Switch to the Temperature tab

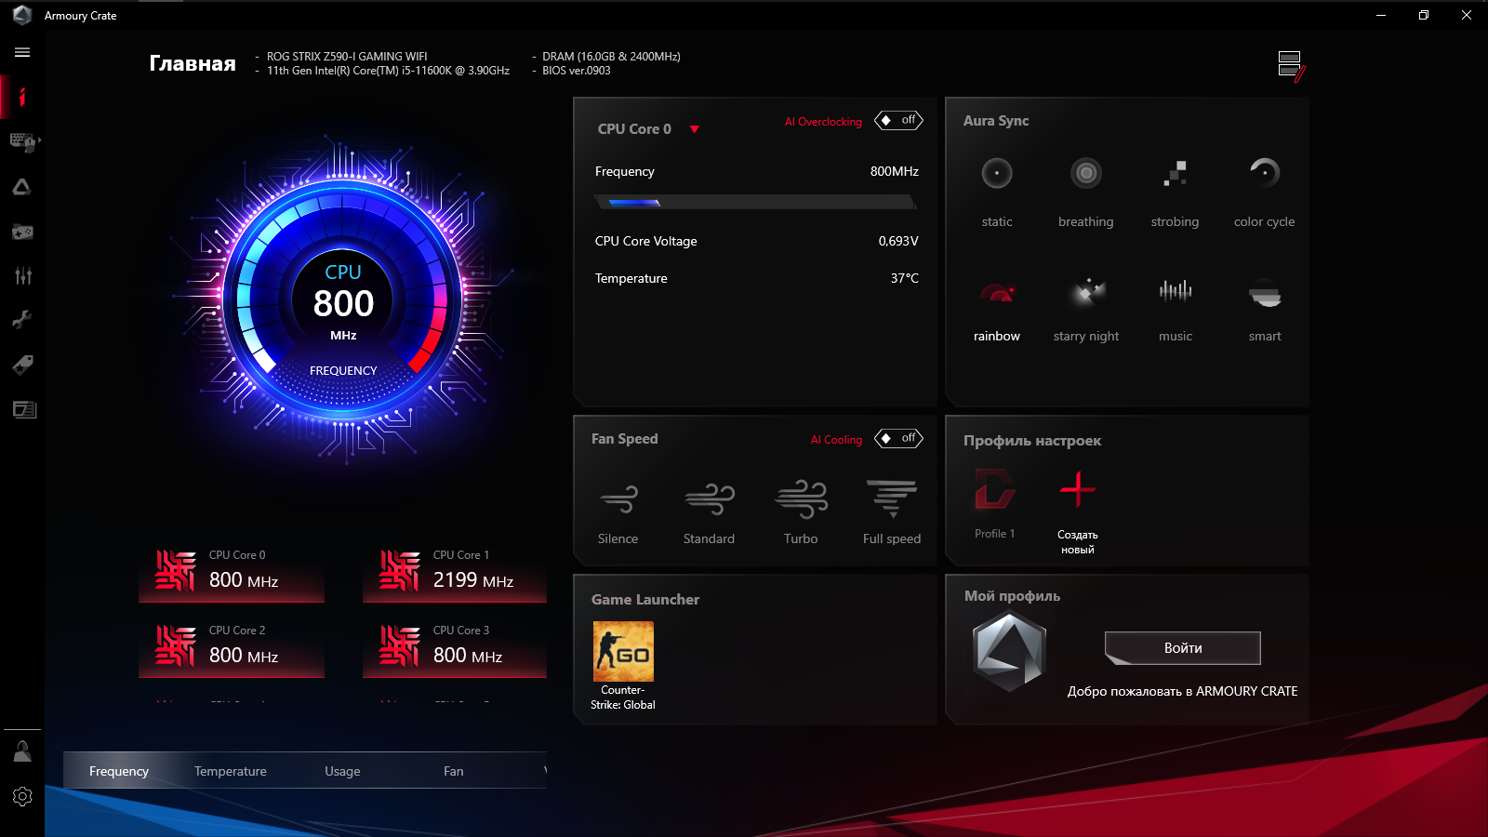(230, 770)
